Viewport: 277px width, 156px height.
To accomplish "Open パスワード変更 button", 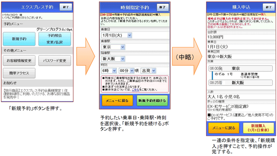I will pos(55,61).
